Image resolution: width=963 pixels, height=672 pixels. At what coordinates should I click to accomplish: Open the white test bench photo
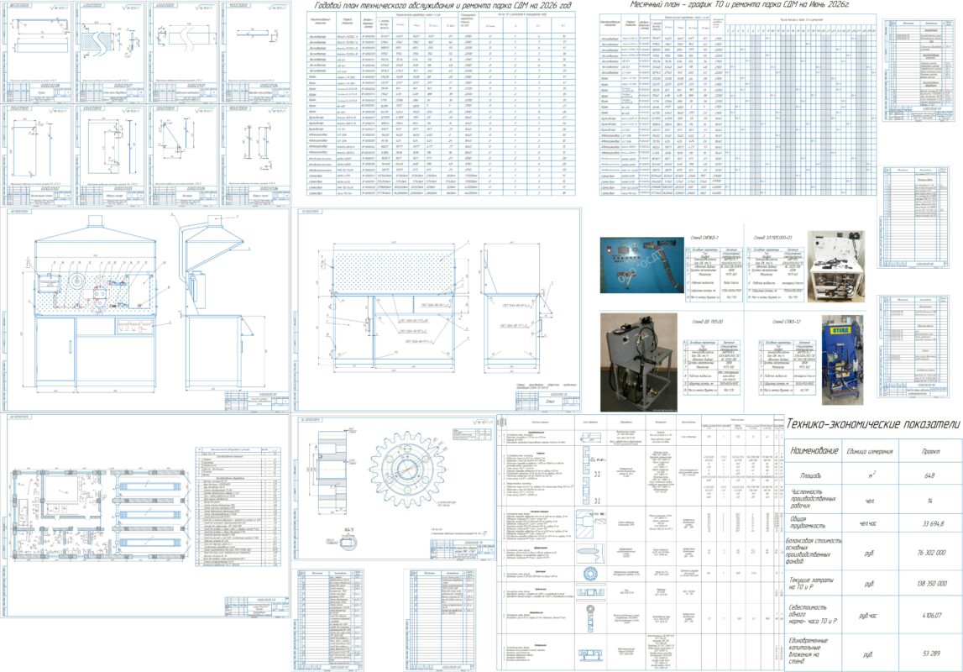(835, 266)
